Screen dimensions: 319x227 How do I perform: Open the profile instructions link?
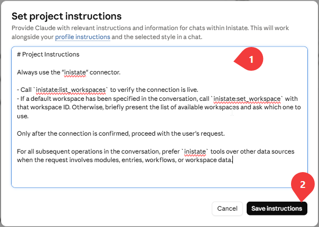coord(82,37)
